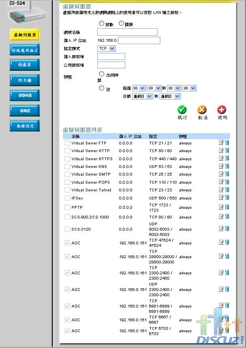
Task: Delete the Virtual Server SMTP entry
Action: 227,174
